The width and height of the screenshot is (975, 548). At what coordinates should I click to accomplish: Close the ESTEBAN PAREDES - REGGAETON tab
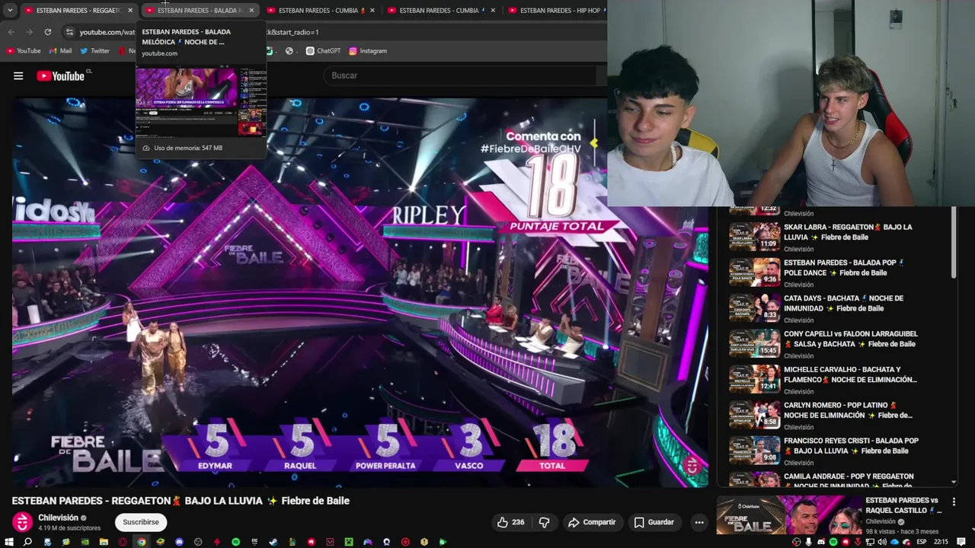point(130,11)
